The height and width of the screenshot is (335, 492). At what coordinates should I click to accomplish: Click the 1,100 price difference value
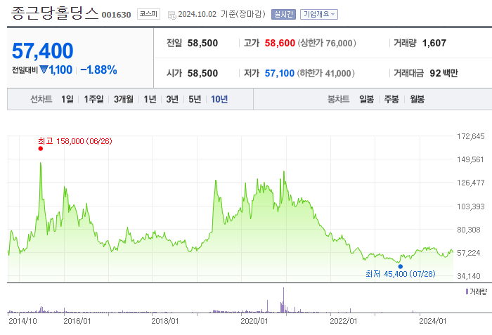tap(60, 70)
